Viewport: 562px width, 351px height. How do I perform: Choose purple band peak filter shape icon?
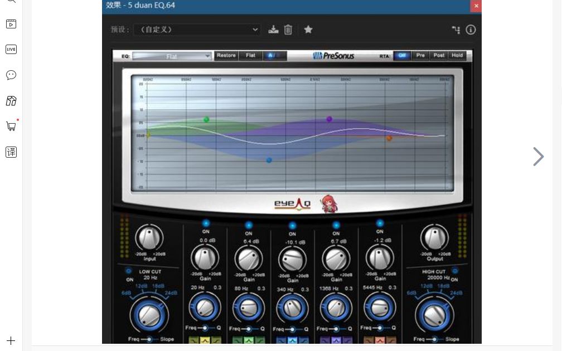(336, 340)
